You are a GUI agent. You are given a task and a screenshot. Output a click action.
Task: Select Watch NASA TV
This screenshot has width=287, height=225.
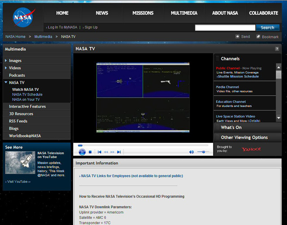pyautogui.click(x=26, y=89)
